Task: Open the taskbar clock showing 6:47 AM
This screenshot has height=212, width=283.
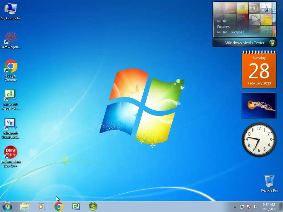Action: 269,207
